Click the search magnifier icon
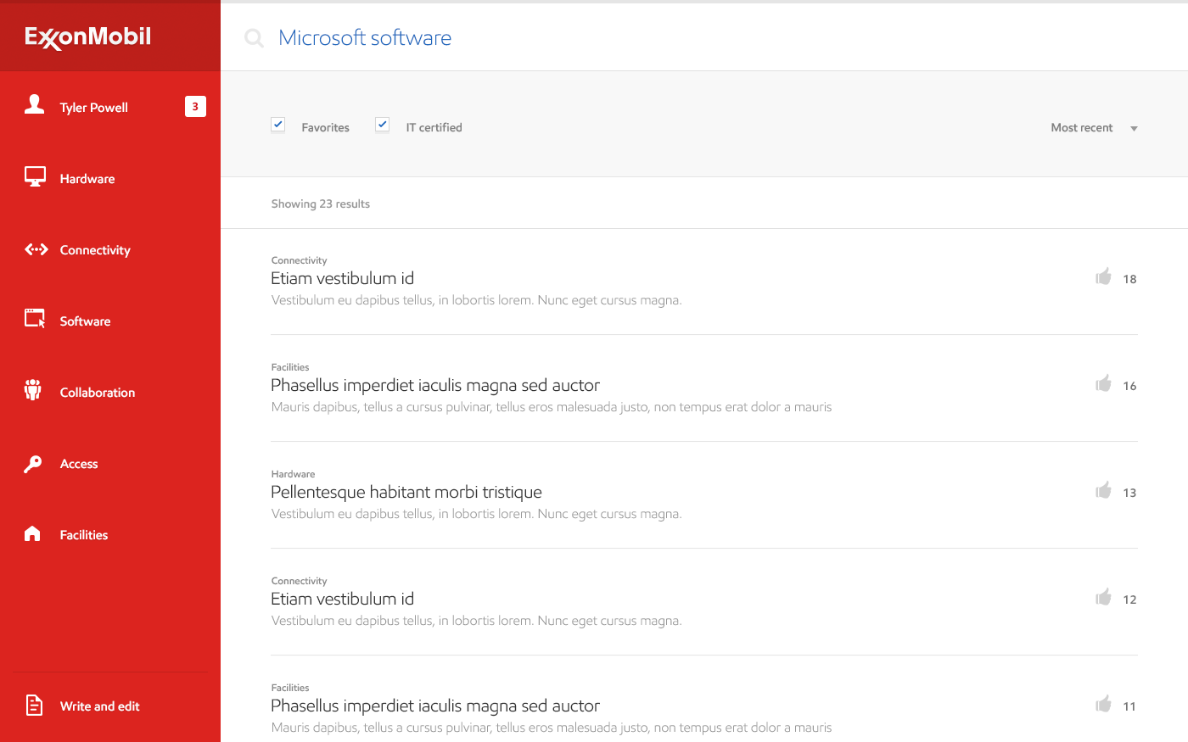The height and width of the screenshot is (742, 1188). click(x=254, y=37)
